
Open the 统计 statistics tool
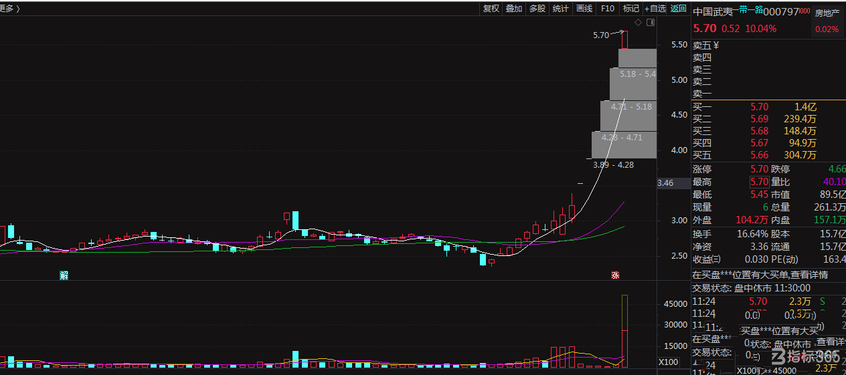(x=561, y=9)
